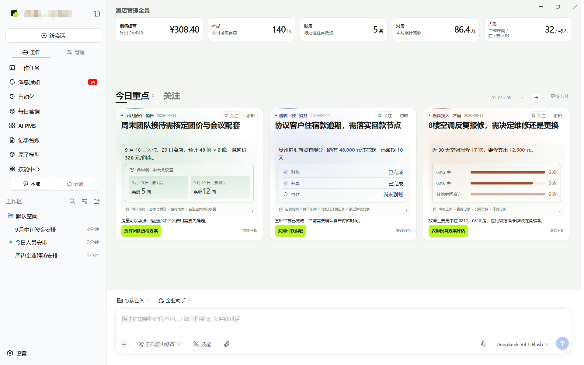Collapse the sidebar with panel icon
Image resolution: width=584 pixels, height=365 pixels.
[97, 14]
